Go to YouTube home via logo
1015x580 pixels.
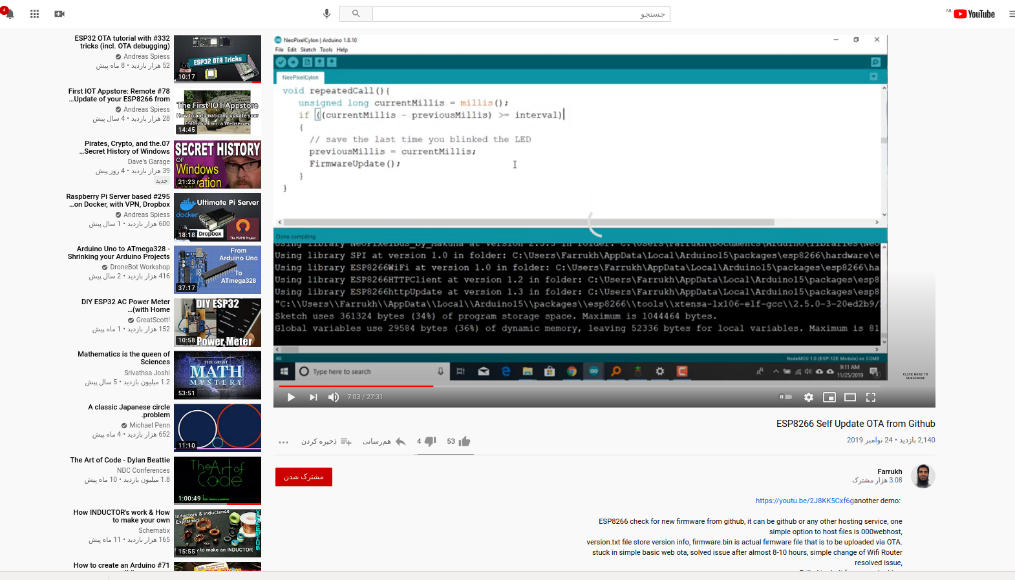[x=974, y=14]
